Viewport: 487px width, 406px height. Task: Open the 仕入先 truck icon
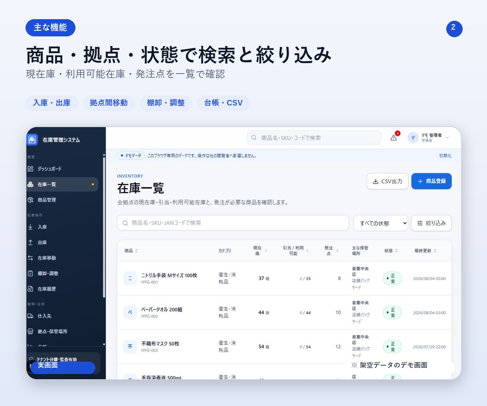(30, 316)
